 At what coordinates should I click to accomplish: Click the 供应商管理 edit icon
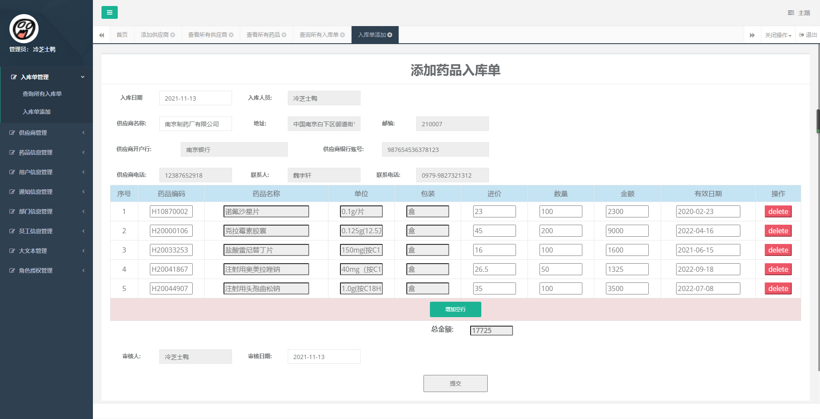coord(12,133)
